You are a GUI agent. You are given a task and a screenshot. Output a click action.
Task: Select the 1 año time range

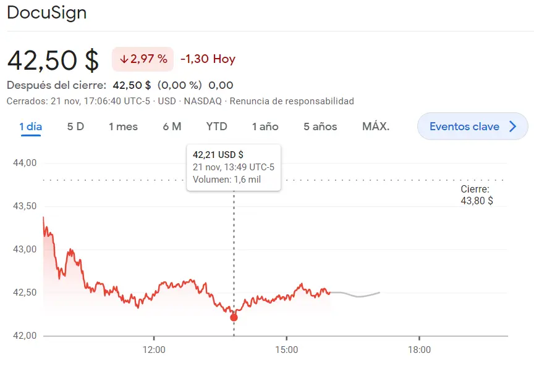click(265, 126)
